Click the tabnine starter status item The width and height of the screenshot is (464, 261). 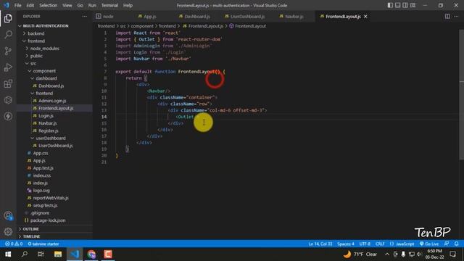coord(43,244)
